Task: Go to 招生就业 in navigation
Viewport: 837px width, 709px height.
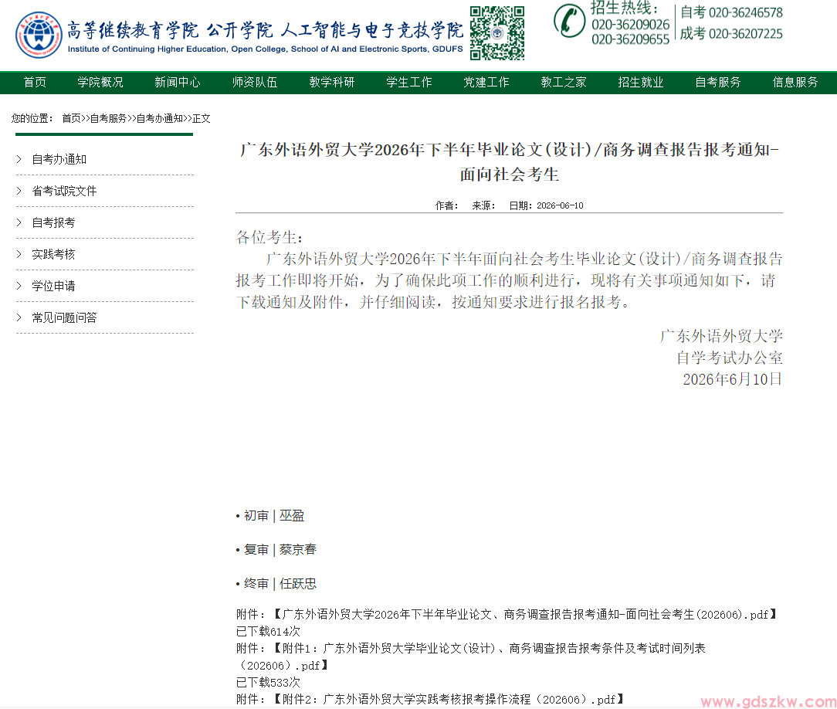Action: 641,82
